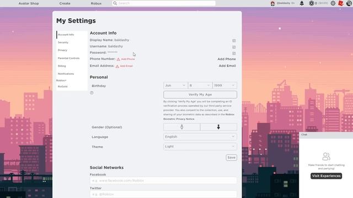Viewport: 353px width, 198px height.
Task: Click the Social Networks heading
Action: (106, 168)
